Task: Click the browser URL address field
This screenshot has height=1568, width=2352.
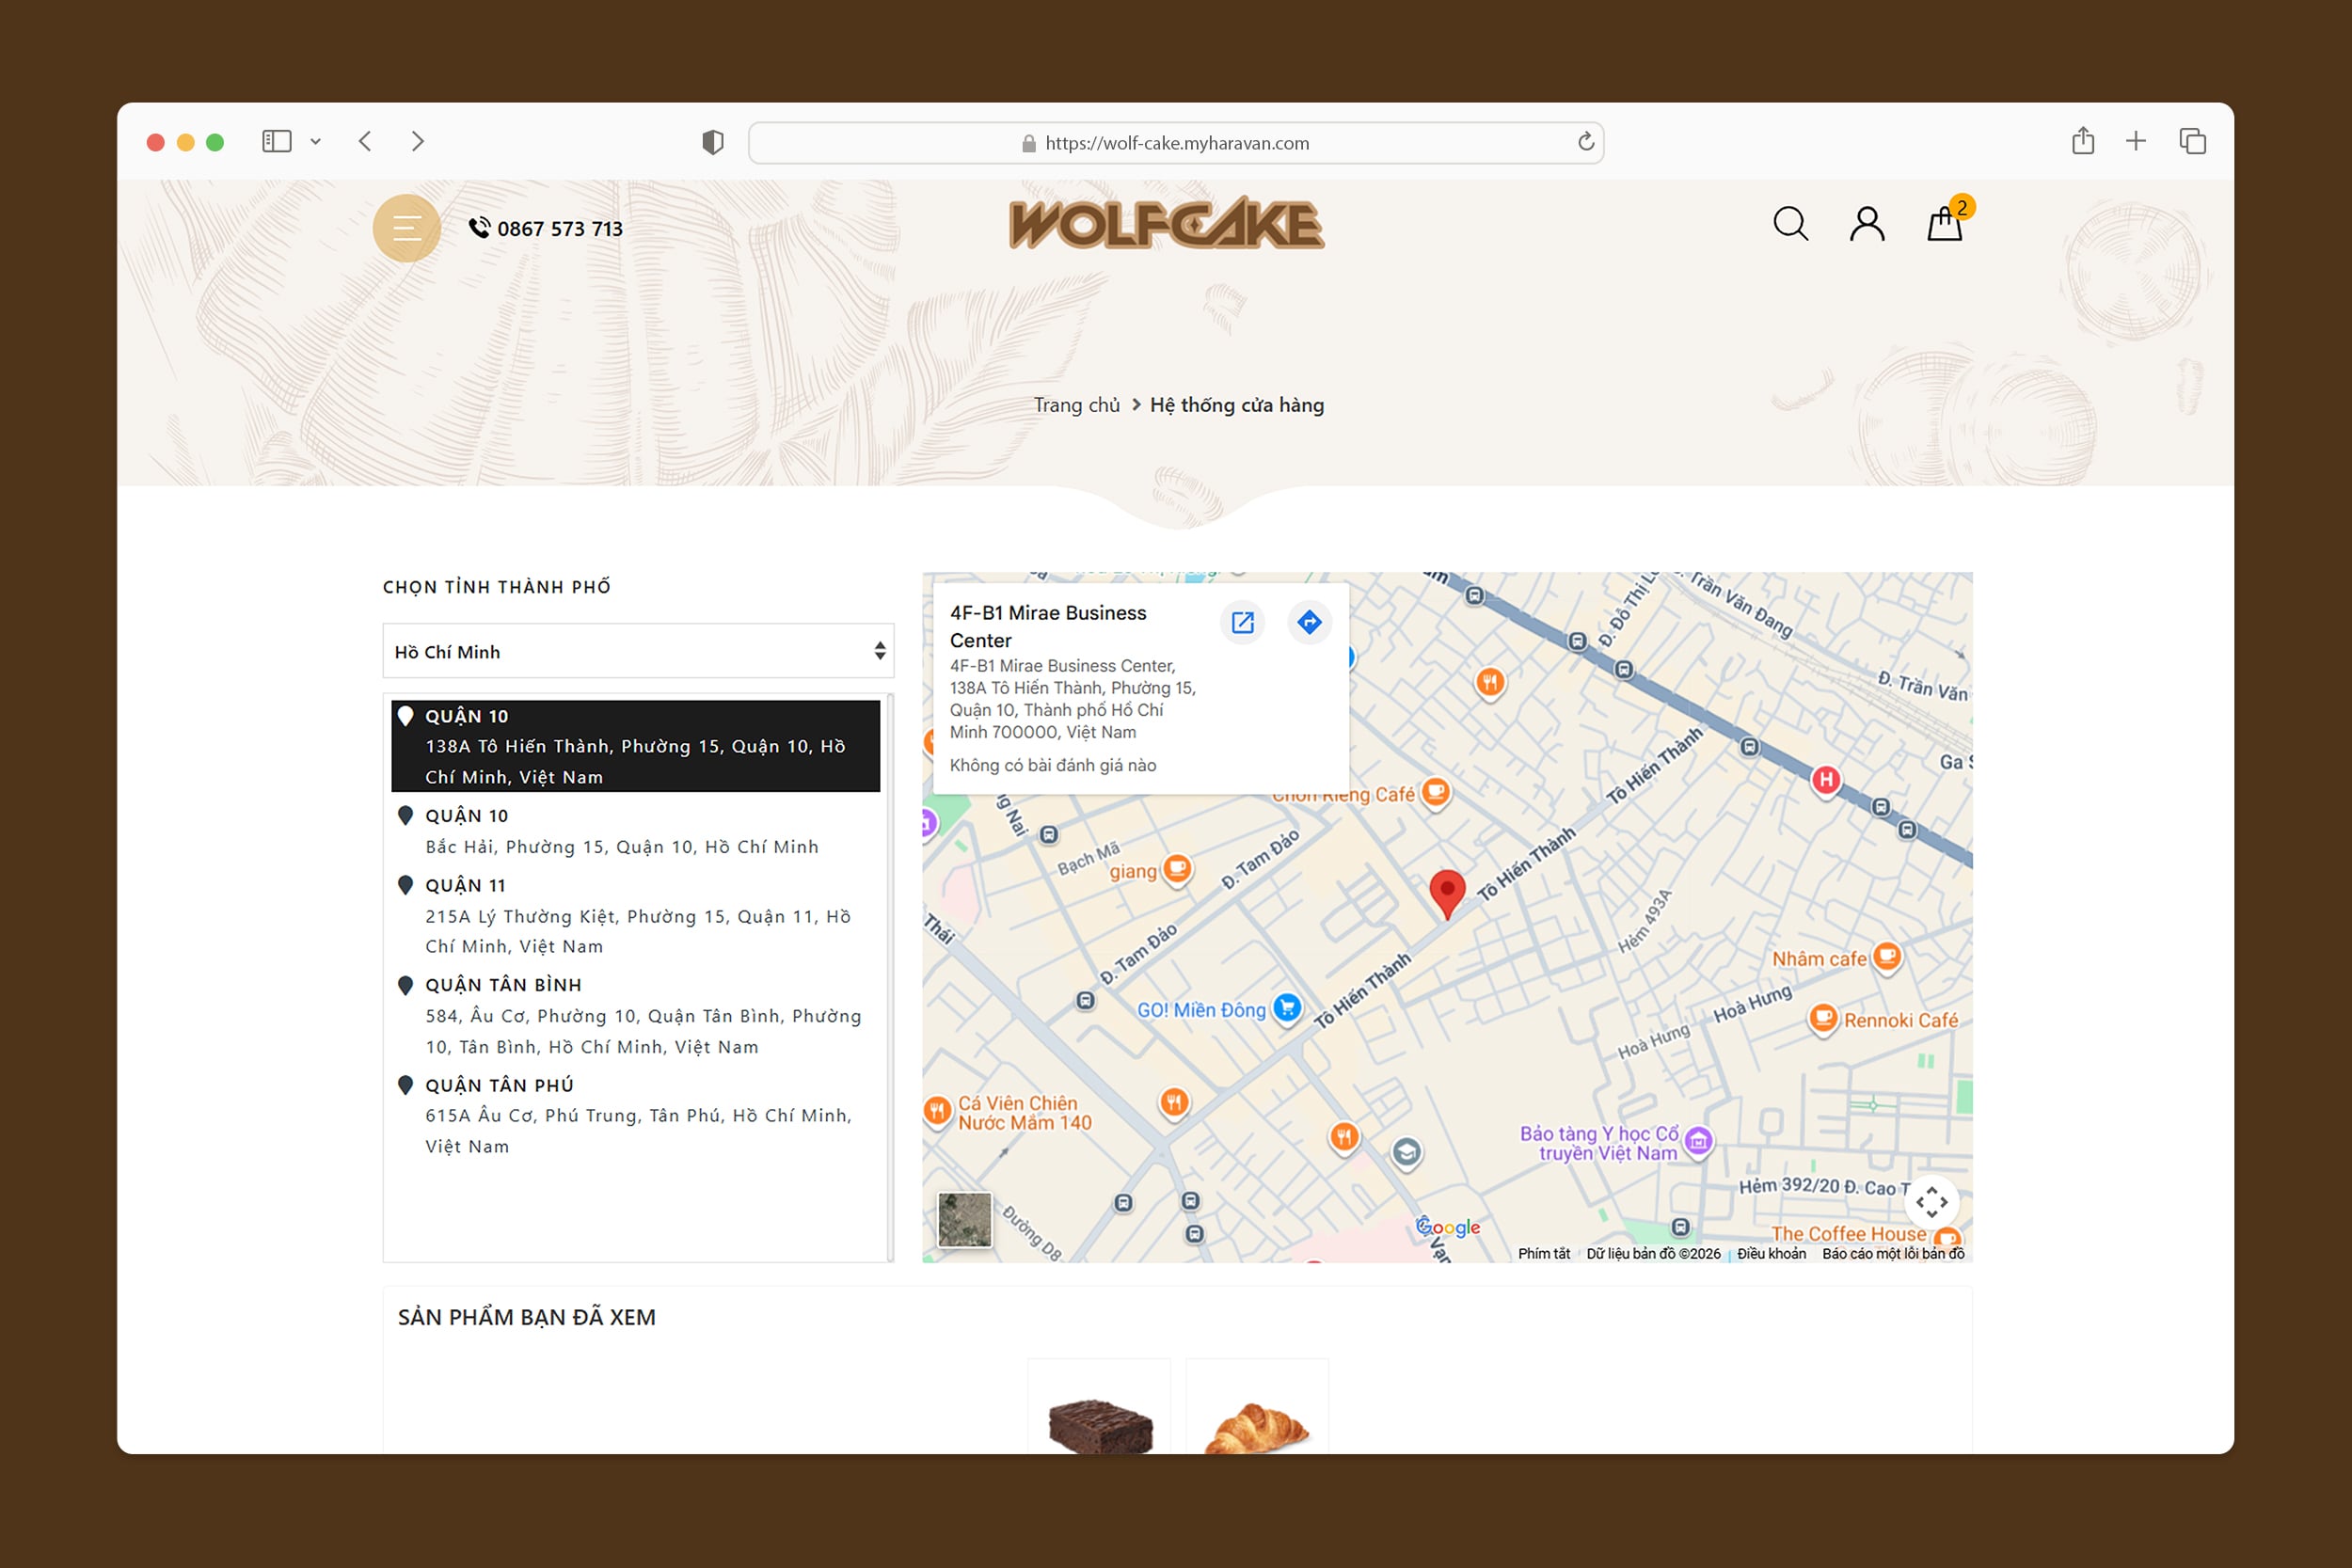Action: coord(1175,143)
